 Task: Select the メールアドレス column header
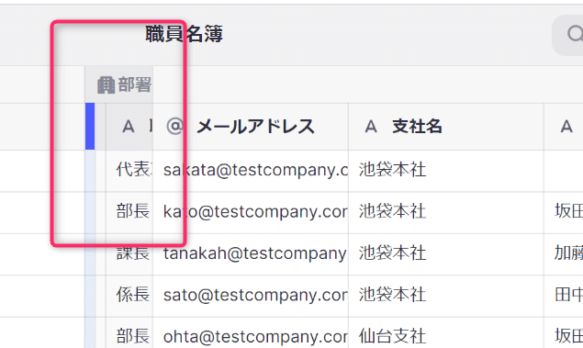click(251, 127)
